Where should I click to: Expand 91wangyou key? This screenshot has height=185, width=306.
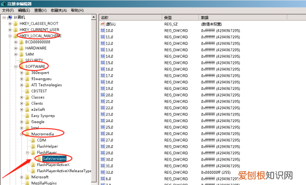point(21,79)
